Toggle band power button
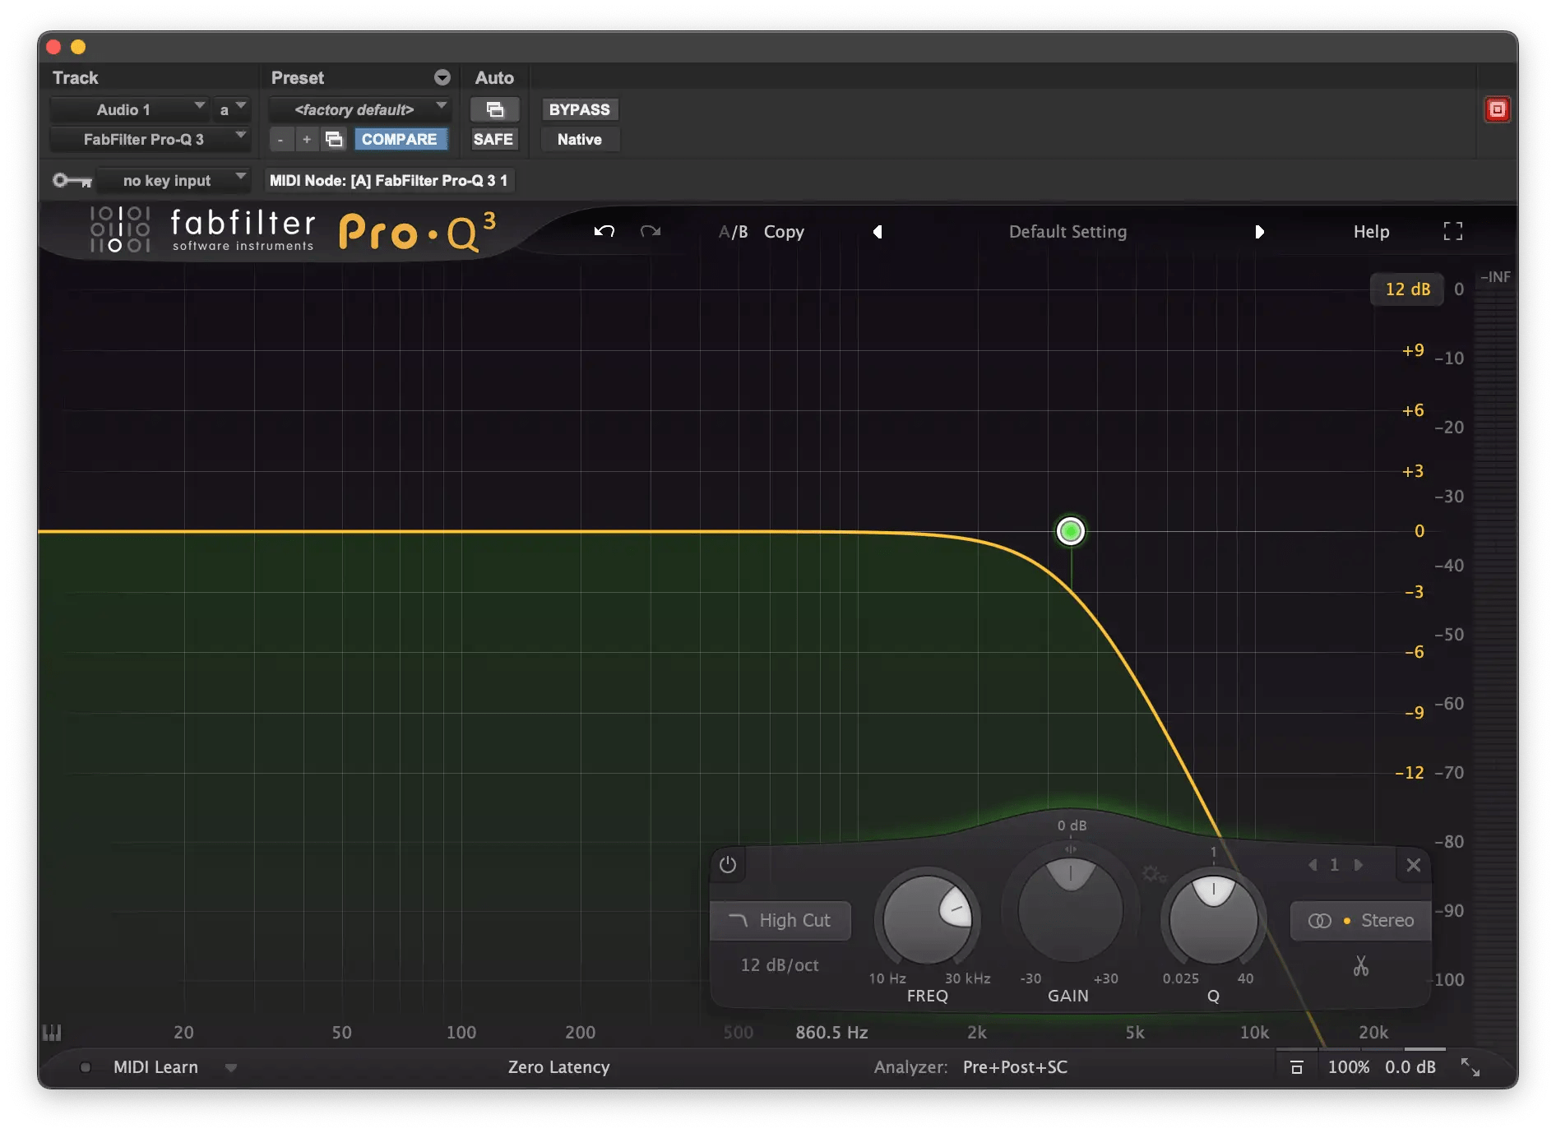Viewport: 1556px width, 1133px height. pos(728,864)
